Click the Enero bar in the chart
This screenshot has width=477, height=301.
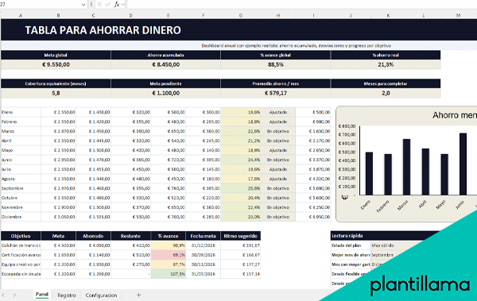tap(369, 174)
